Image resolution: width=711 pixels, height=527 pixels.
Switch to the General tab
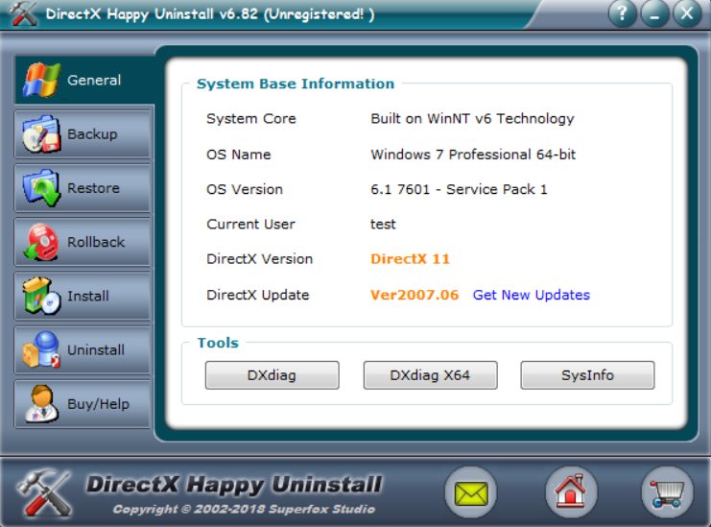[94, 81]
